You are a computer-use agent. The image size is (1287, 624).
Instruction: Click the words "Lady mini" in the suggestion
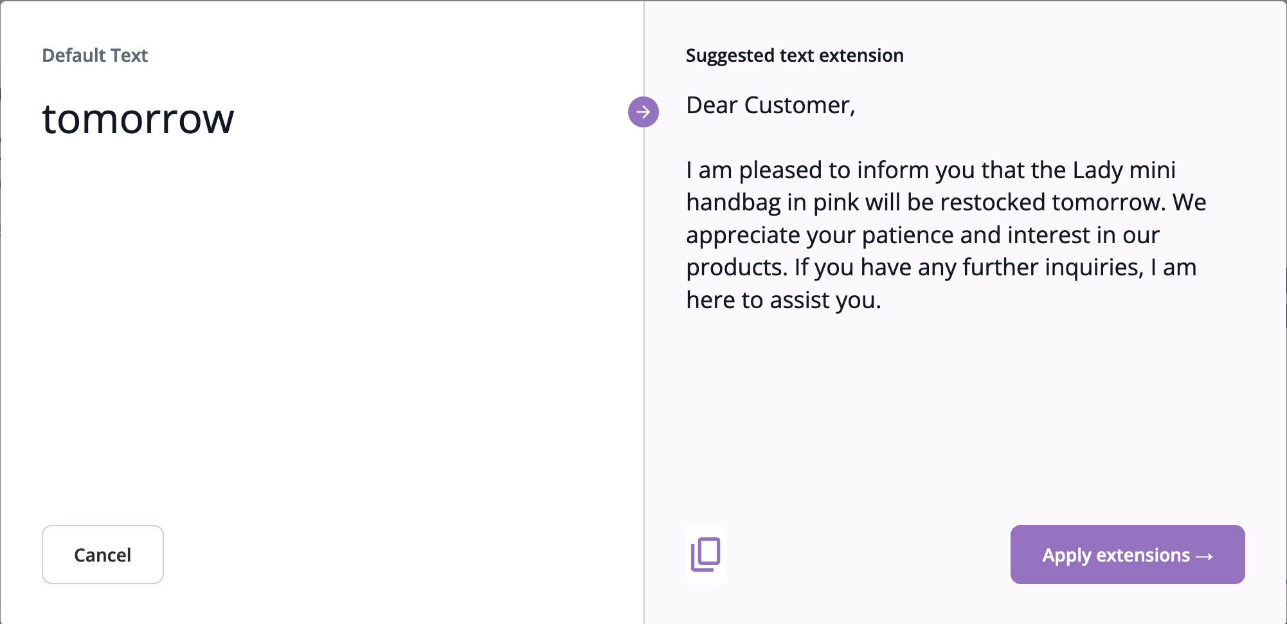(x=1124, y=170)
